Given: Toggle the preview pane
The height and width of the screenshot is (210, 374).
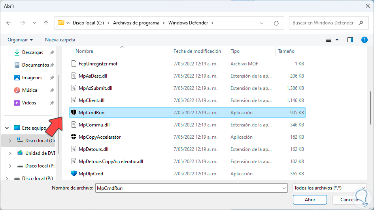Looking at the screenshot, I should [350, 40].
